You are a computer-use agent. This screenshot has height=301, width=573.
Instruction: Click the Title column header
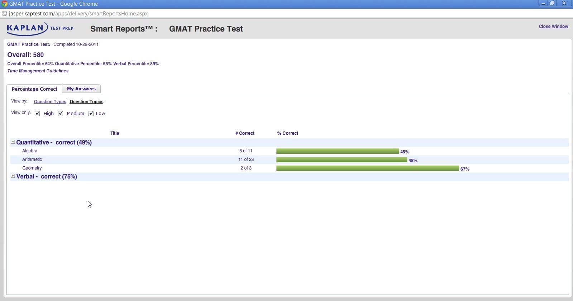(x=115, y=133)
